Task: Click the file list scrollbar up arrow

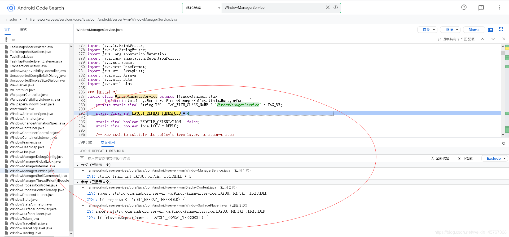Action: [71, 46]
